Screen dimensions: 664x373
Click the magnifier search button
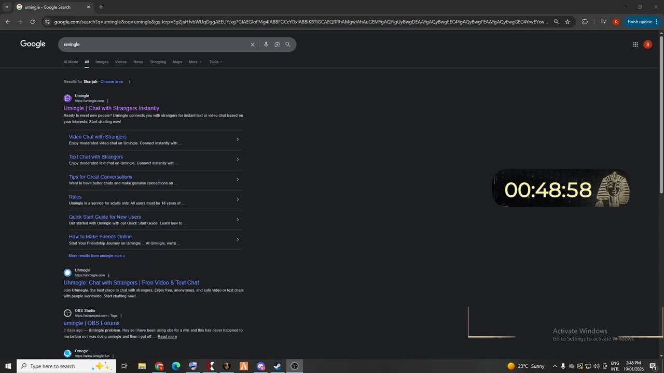[x=288, y=45]
